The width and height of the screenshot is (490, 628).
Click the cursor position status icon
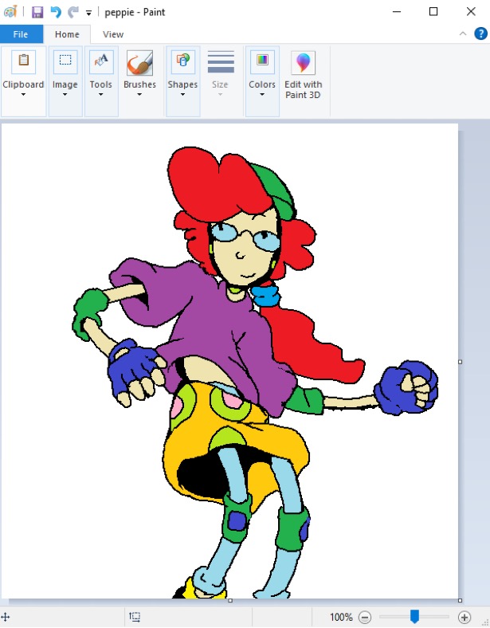click(6, 617)
